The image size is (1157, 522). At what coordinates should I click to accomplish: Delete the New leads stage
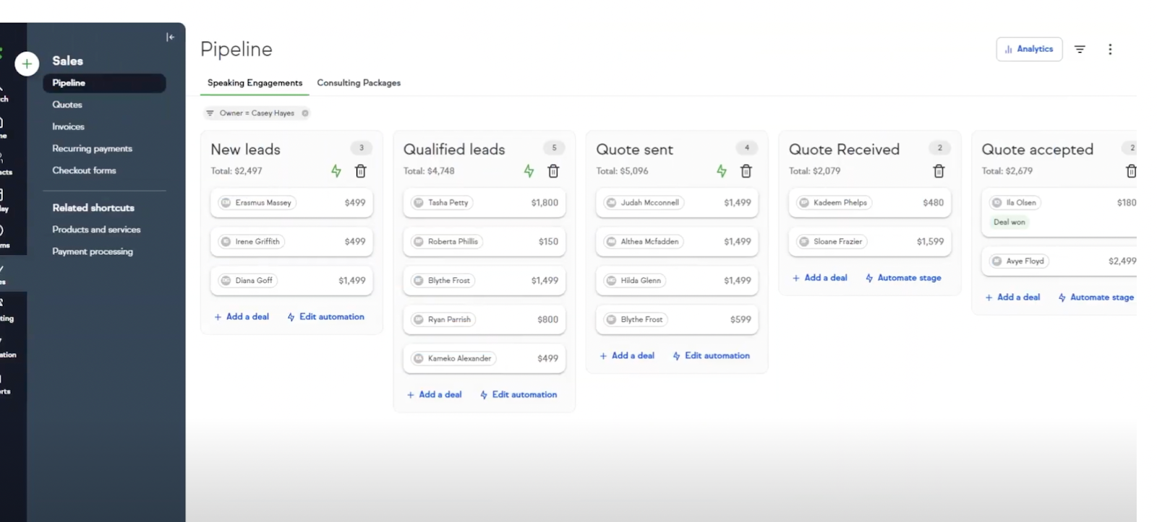coord(360,171)
